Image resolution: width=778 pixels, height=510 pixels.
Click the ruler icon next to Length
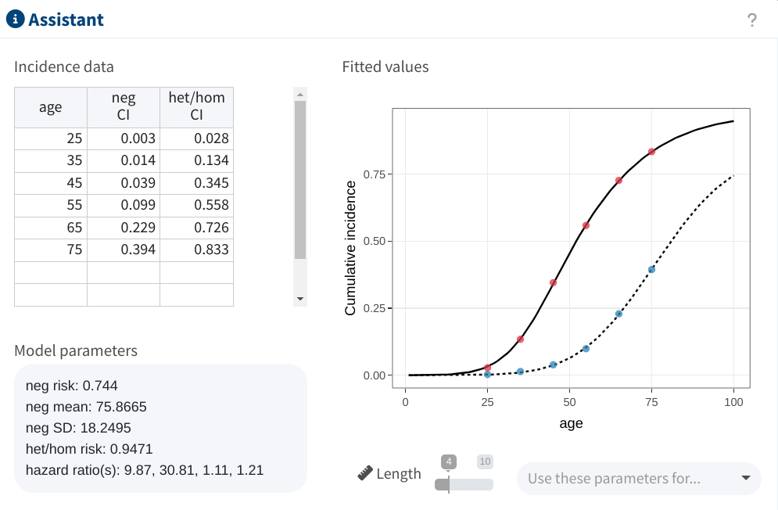click(365, 473)
